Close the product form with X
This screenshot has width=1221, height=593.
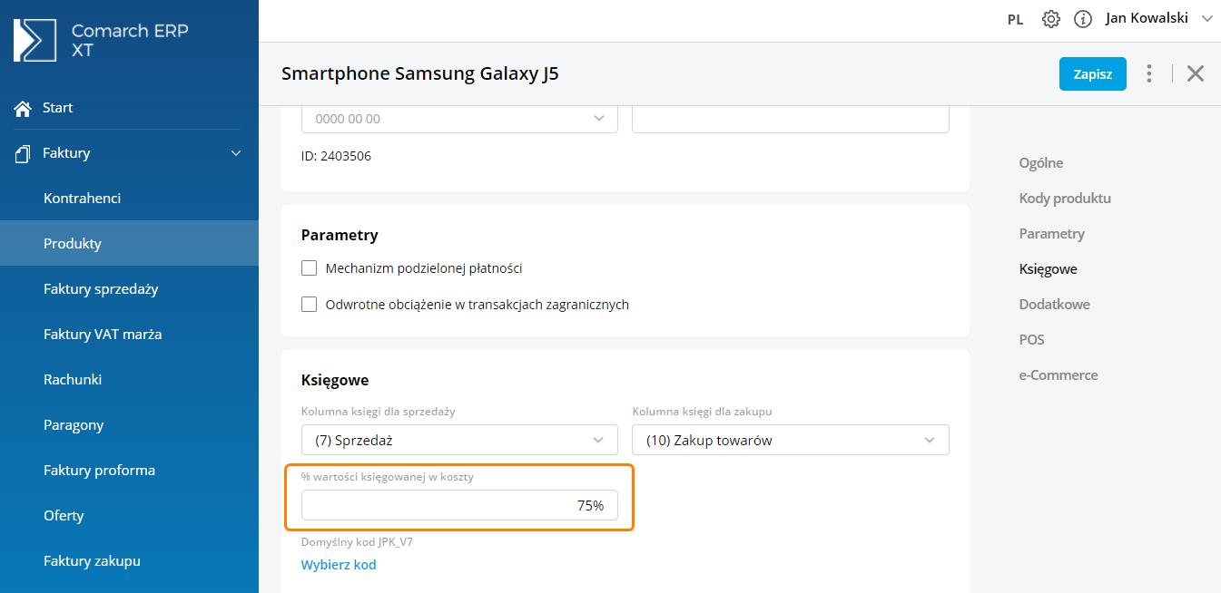[x=1196, y=73]
